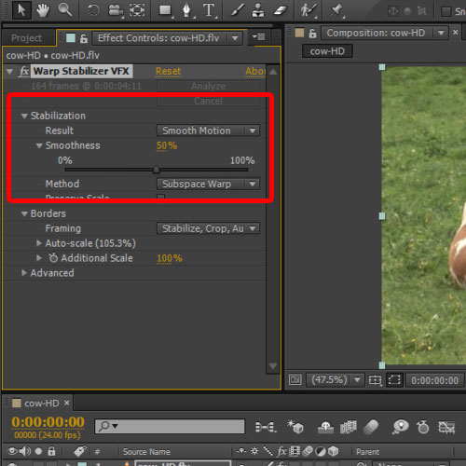The width and height of the screenshot is (466, 466).
Task: Select the cow-HD timeline tab
Action: 42,404
